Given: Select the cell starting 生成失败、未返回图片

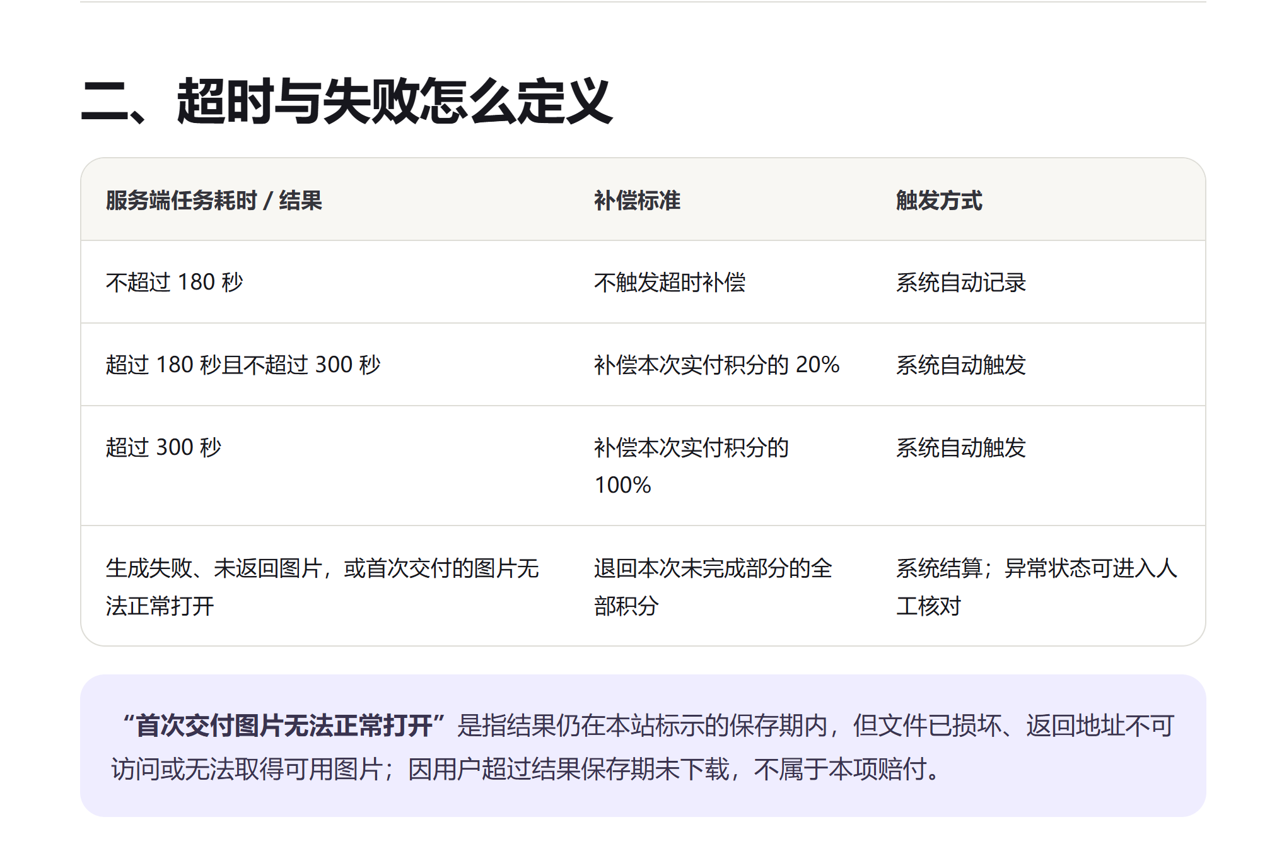Looking at the screenshot, I should tap(322, 587).
